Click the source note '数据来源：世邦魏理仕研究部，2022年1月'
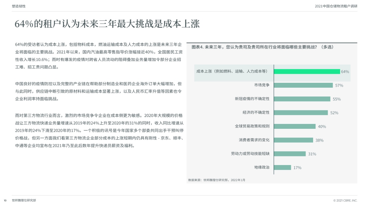This screenshot has height=207, width=369. click(x=217, y=180)
